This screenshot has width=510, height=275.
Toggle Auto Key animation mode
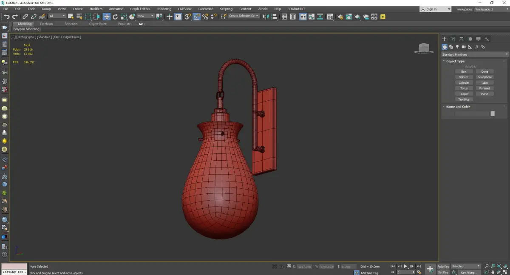coord(443,266)
